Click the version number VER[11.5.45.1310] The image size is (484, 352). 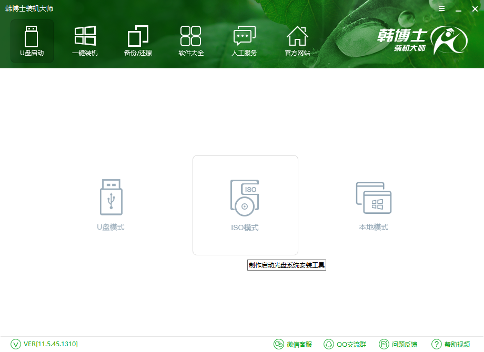50,344
